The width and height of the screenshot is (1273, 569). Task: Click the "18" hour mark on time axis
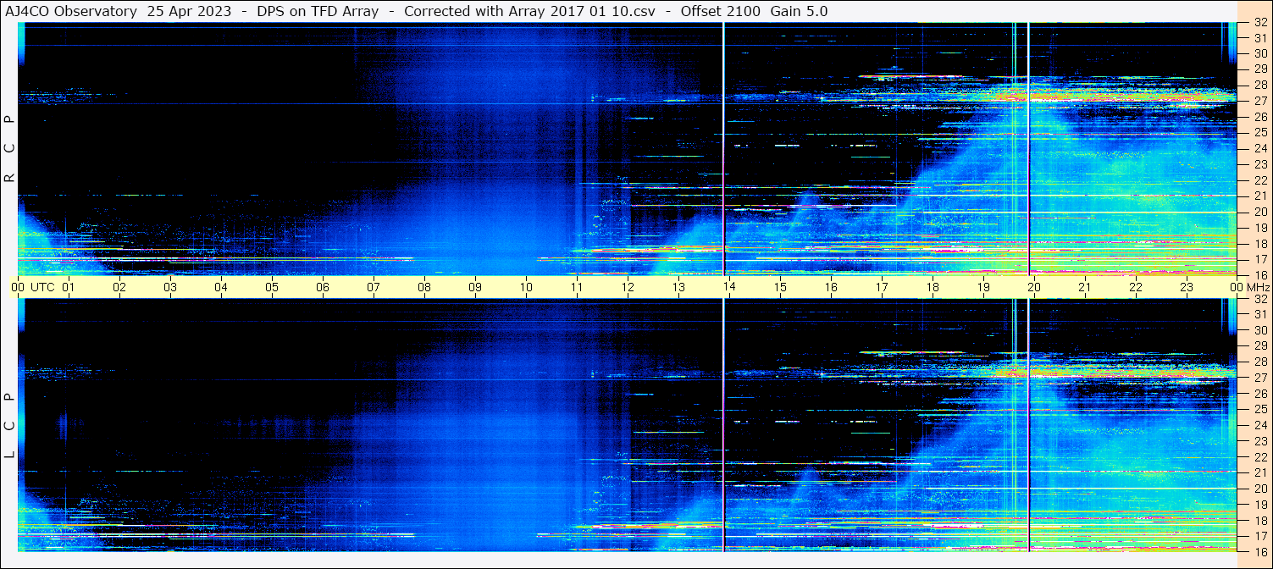point(933,287)
